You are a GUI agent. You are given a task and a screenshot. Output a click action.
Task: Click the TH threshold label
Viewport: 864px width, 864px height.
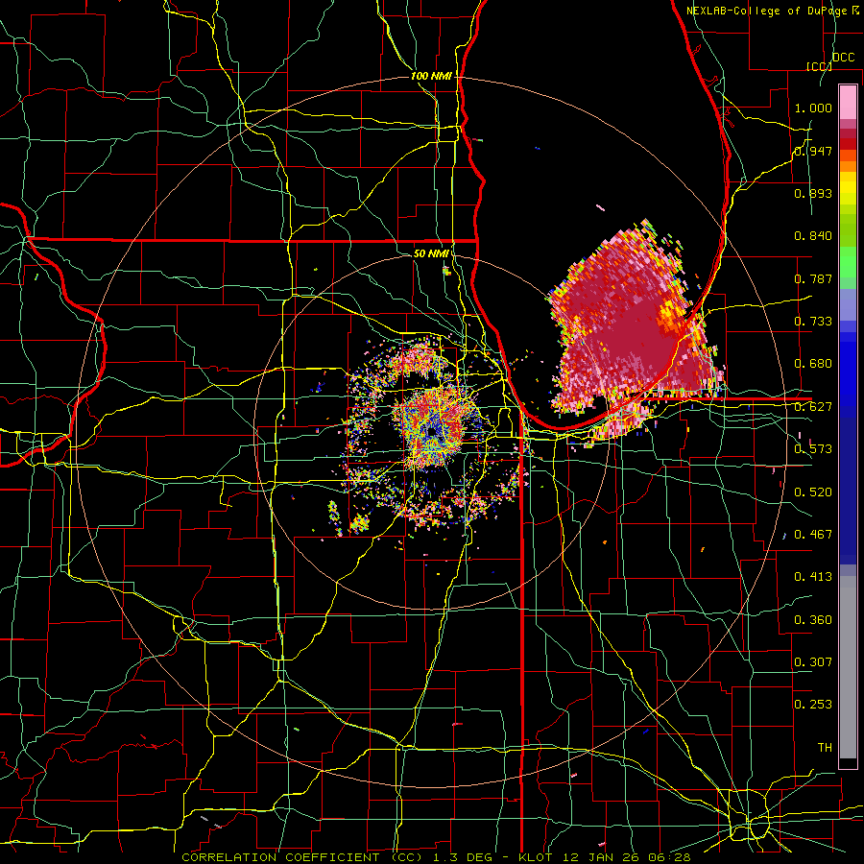click(825, 748)
